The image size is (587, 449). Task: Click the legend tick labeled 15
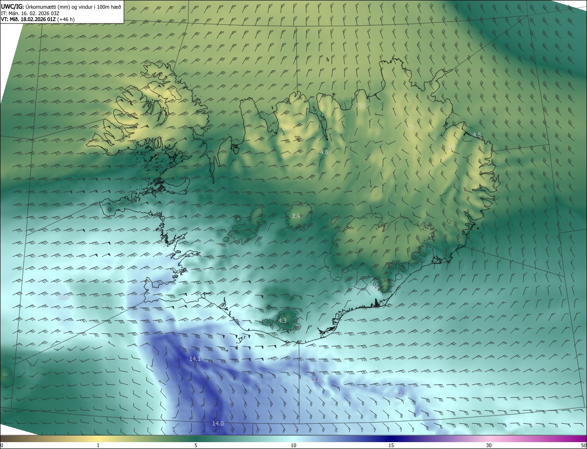pos(391,446)
